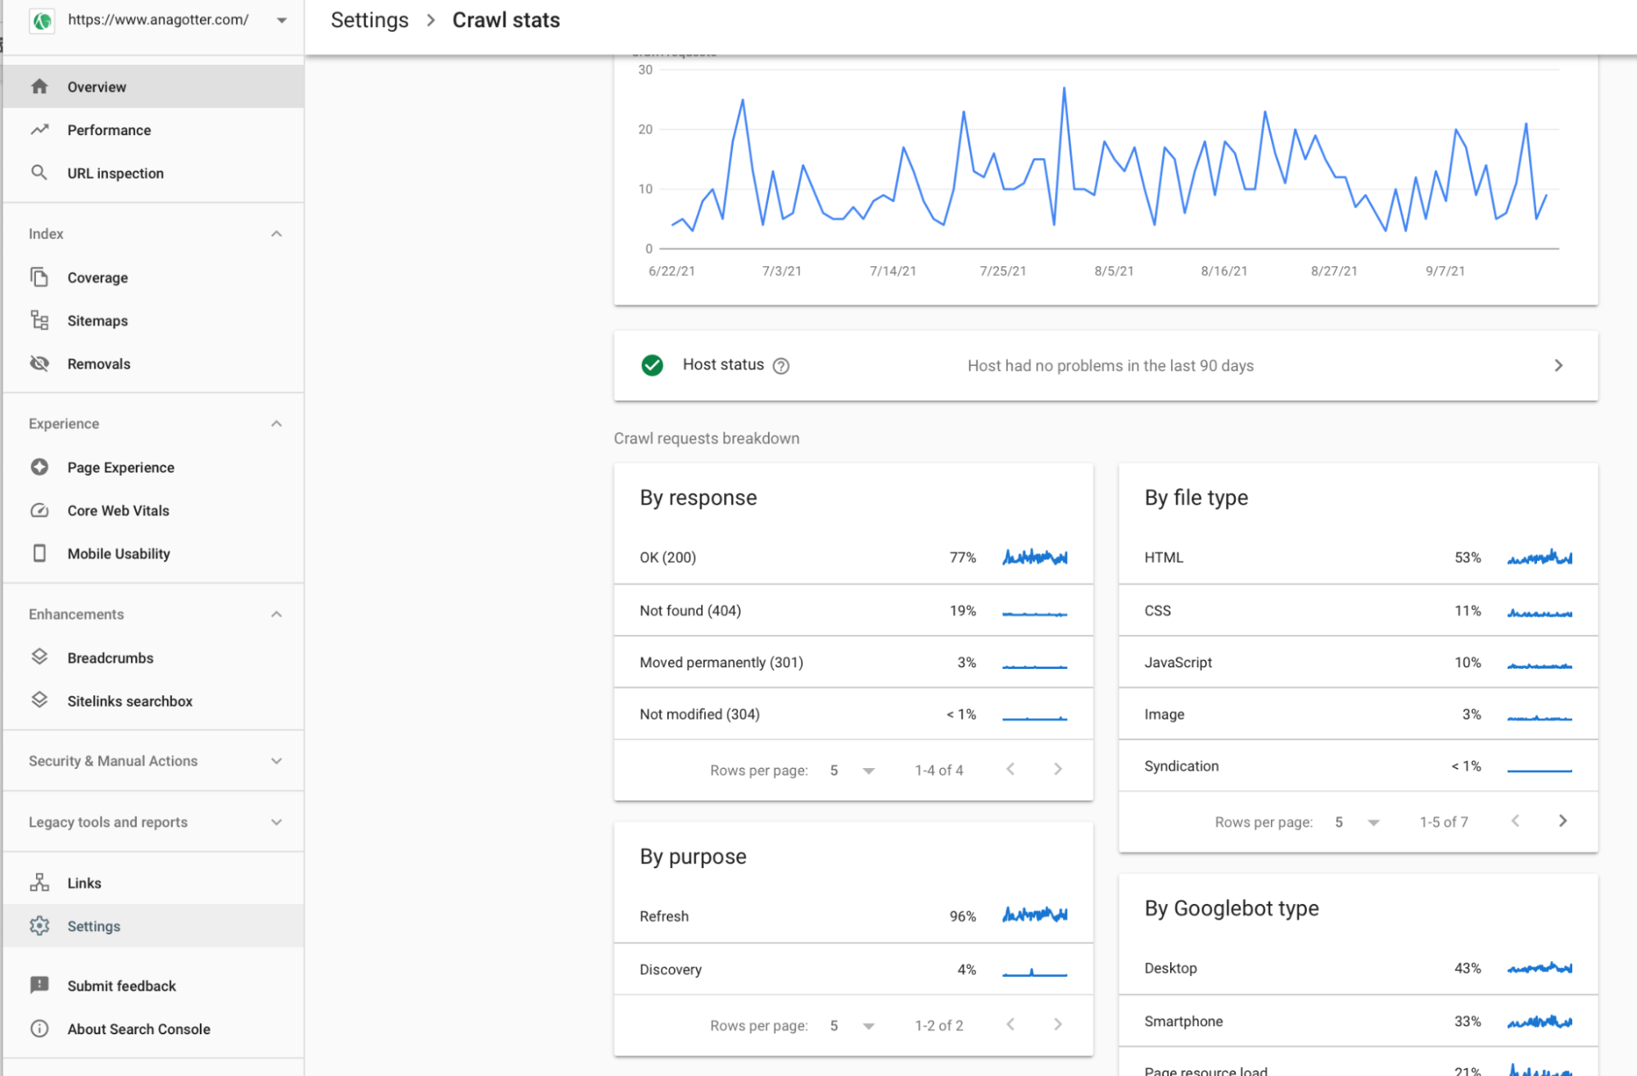Select the Overview home icon
Screen dimensions: 1637x1076
[39, 86]
